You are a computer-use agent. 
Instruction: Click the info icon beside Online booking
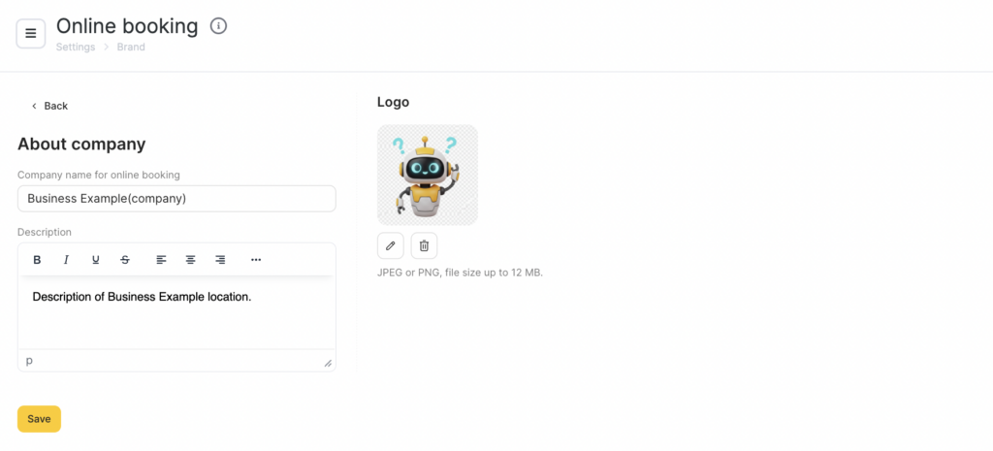(x=218, y=26)
